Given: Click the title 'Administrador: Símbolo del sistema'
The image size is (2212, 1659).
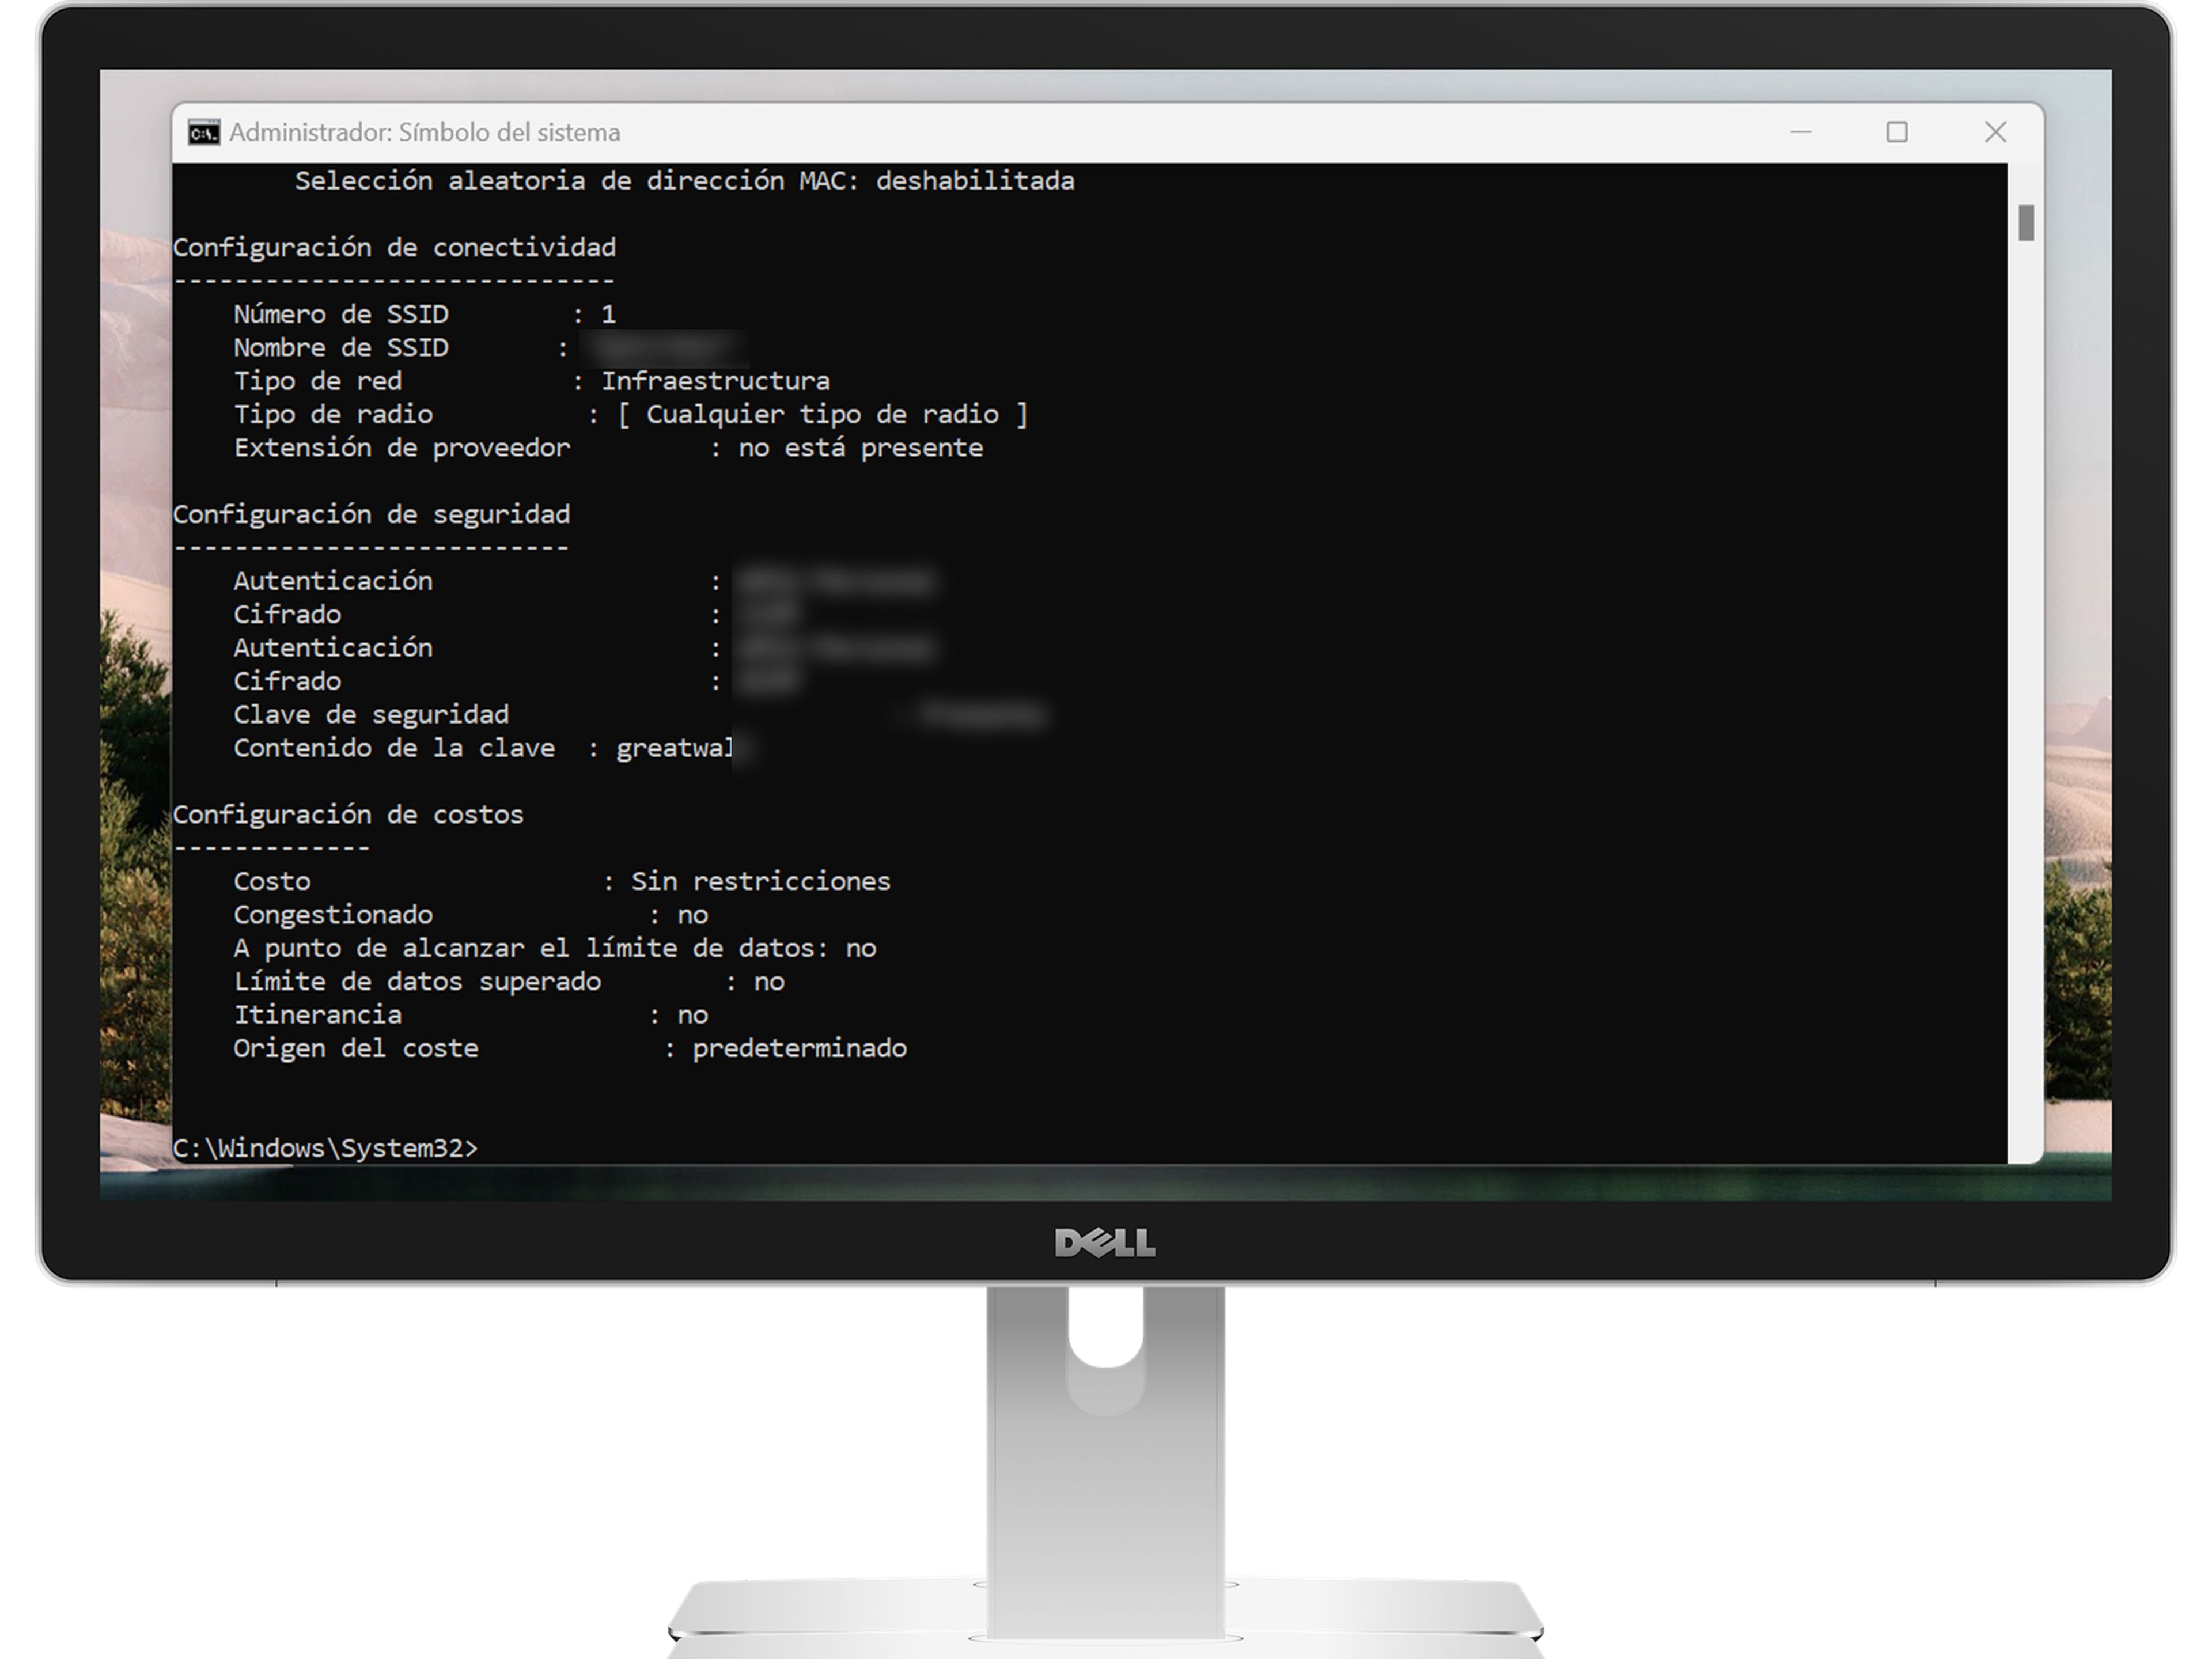Looking at the screenshot, I should point(425,133).
